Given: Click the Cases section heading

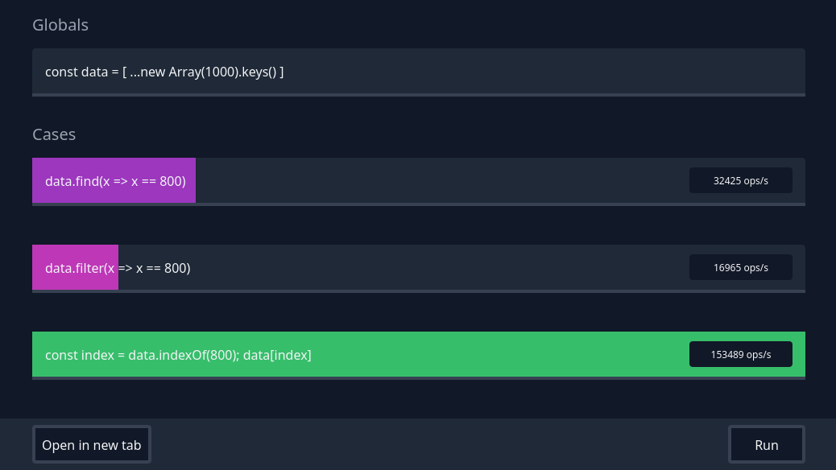Looking at the screenshot, I should 54,134.
